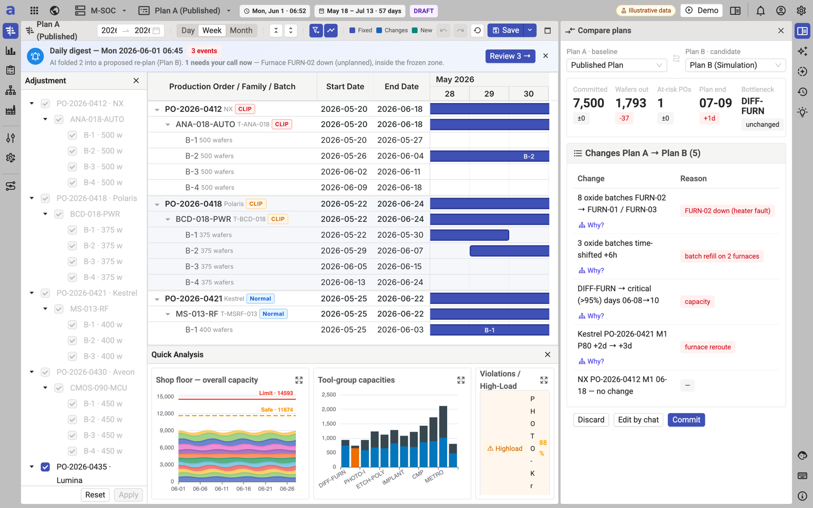Toggle the filter icon in Gantt toolbar
Screen dimensions: 813x508
[x=316, y=30]
